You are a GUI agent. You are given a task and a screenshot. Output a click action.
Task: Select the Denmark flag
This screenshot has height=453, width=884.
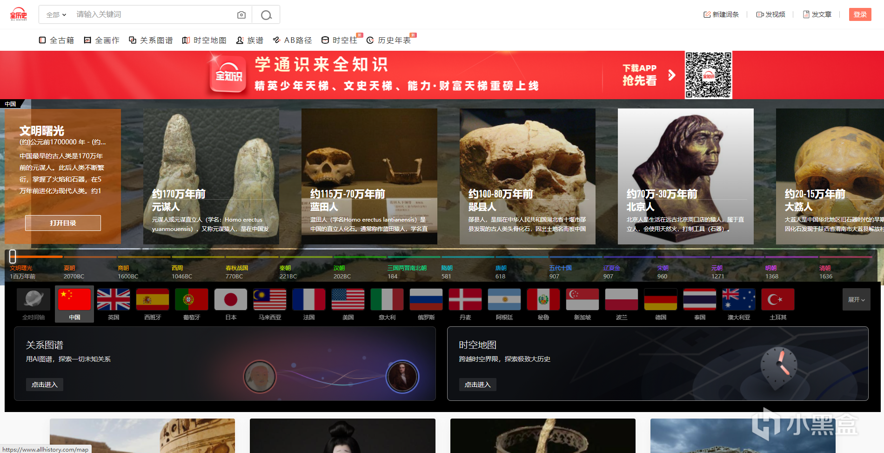(x=465, y=299)
